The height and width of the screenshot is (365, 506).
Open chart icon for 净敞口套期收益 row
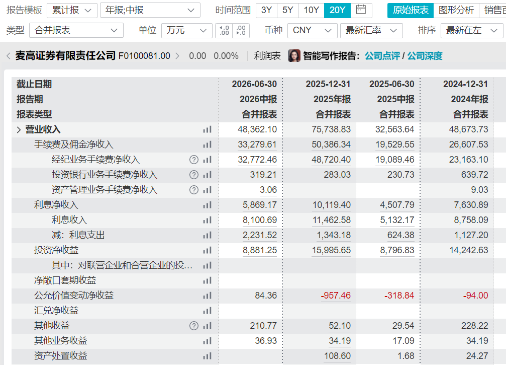pyautogui.click(x=207, y=280)
